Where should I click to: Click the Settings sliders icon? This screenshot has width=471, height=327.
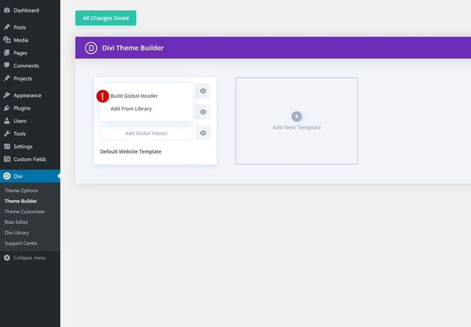coord(7,147)
